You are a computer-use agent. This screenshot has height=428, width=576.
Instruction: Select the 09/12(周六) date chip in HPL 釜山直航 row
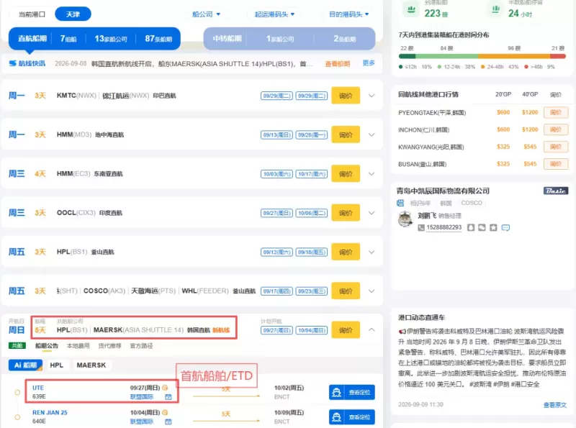pyautogui.click(x=276, y=252)
